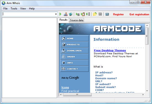Screen dimensions: 152x104
Task: Click the Subnet mask? link
Action: 106,87
